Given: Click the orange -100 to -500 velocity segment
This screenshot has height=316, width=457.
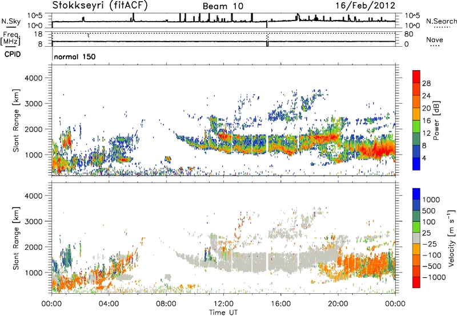Looking at the screenshot, I should tap(416, 260).
